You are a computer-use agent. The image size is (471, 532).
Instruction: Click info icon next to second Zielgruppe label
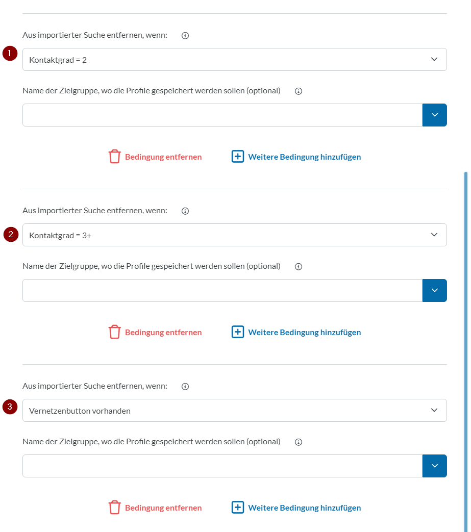click(x=299, y=266)
